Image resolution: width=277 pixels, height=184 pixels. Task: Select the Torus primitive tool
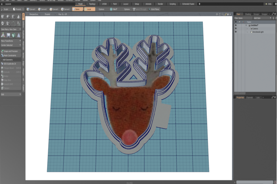[x=3, y=24]
